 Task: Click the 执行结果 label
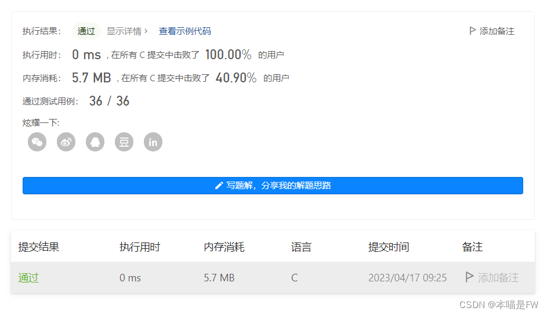tap(42, 31)
